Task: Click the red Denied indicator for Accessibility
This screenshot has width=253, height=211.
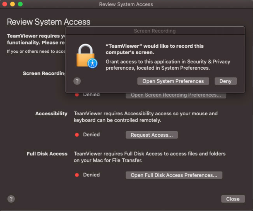Action: pyautogui.click(x=77, y=135)
